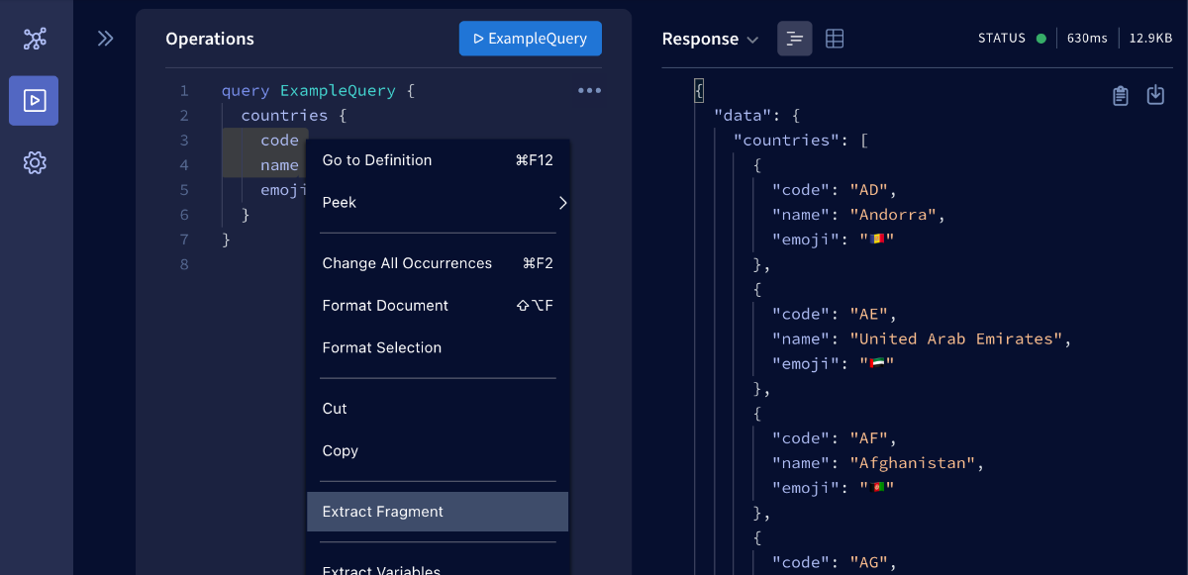Viewport: 1188px width, 575px height.
Task: Click the 12.9KB response size
Action: 1150,39
